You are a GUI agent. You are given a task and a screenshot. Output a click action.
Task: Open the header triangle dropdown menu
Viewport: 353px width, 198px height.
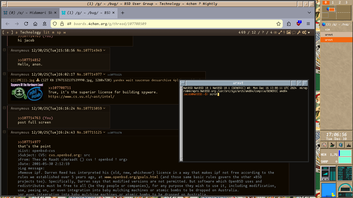tap(309, 33)
